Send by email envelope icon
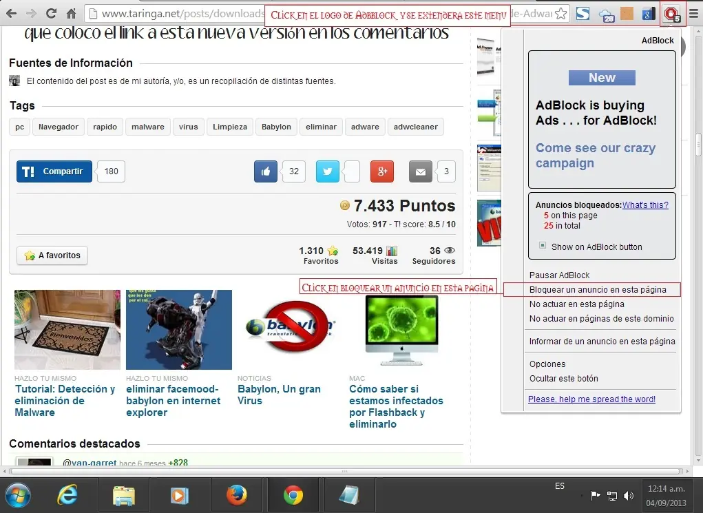The height and width of the screenshot is (513, 703). click(x=421, y=171)
